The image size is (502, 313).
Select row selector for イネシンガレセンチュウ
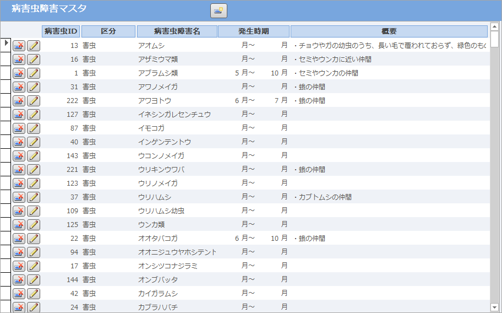6,115
